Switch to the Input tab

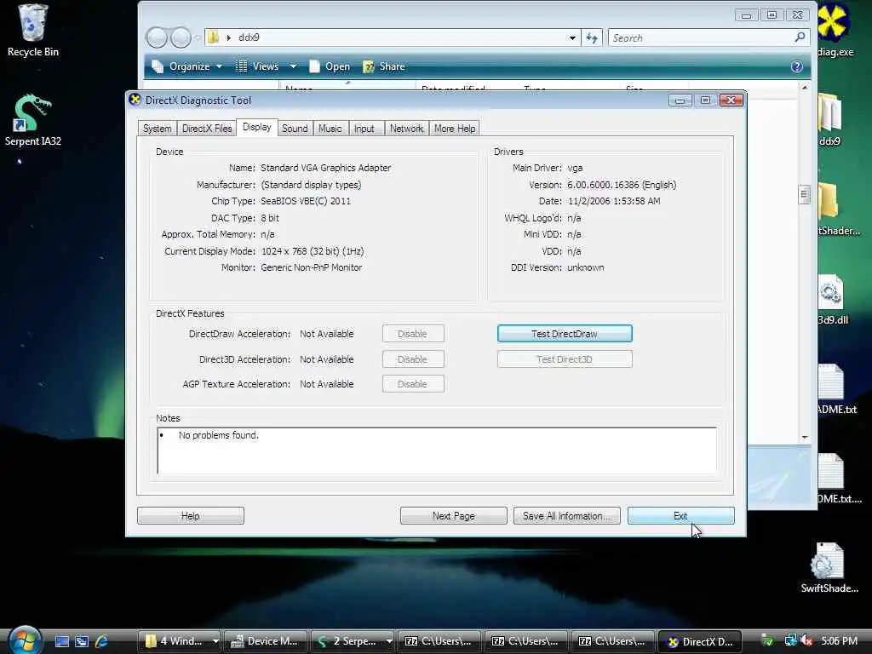(364, 129)
